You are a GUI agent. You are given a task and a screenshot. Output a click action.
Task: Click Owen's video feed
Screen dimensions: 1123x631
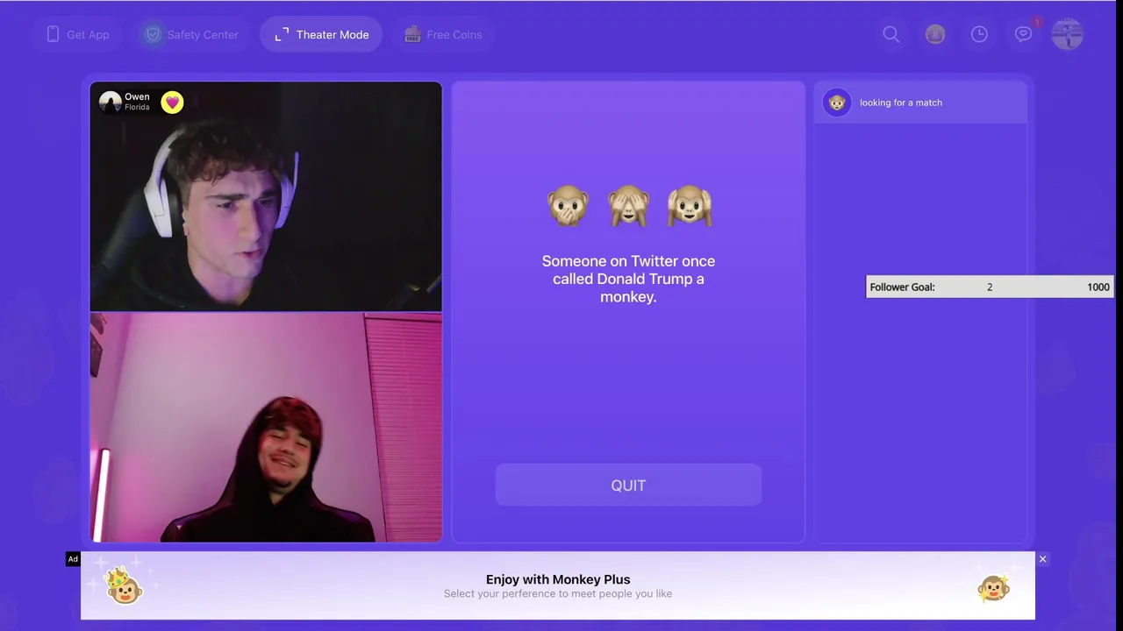coord(266,196)
